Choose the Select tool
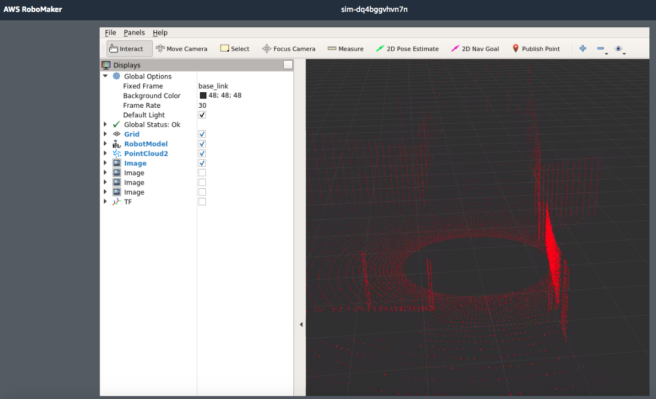The image size is (656, 399). coord(235,49)
